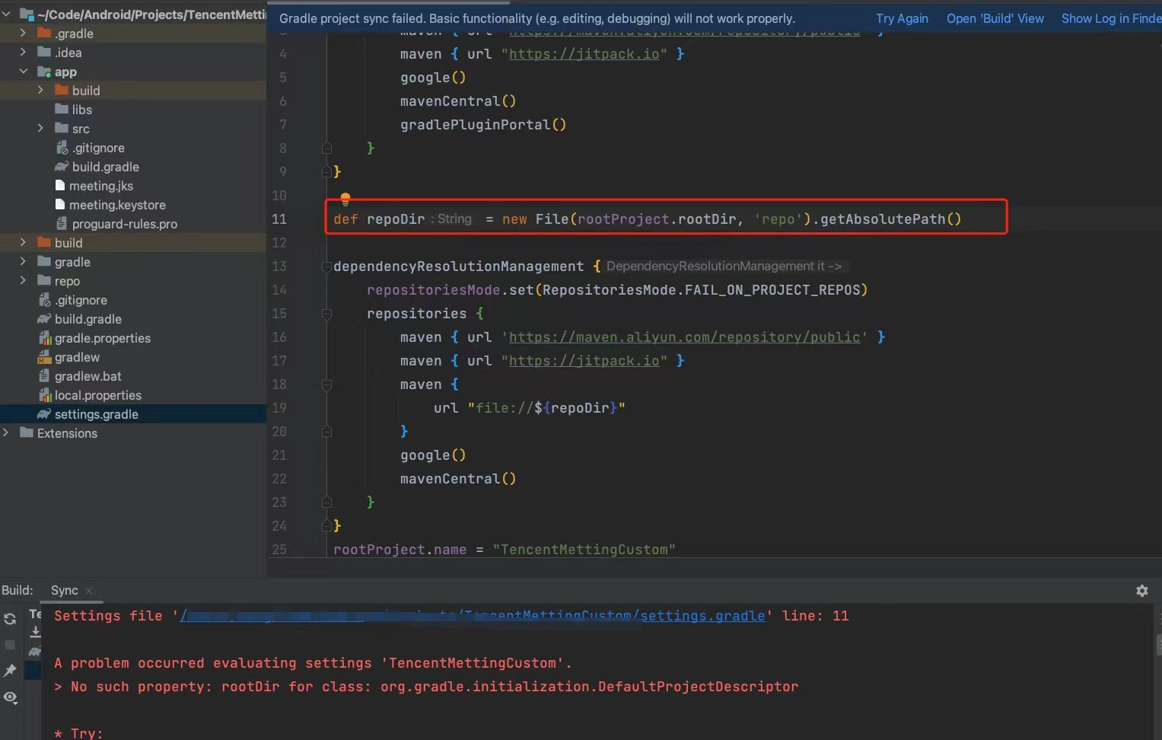Click the 'No such property: rootDir' error line

pyautogui.click(x=426, y=687)
